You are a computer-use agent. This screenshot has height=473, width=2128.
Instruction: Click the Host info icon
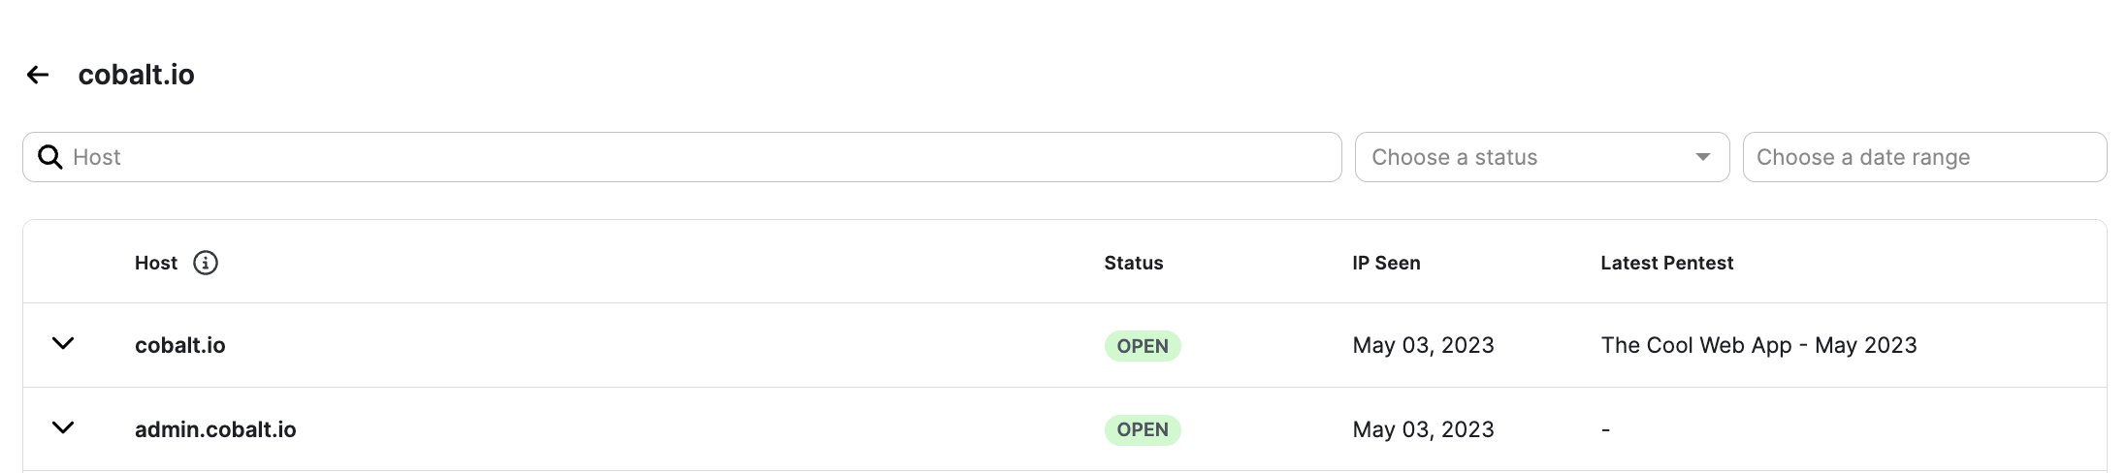[x=206, y=263]
